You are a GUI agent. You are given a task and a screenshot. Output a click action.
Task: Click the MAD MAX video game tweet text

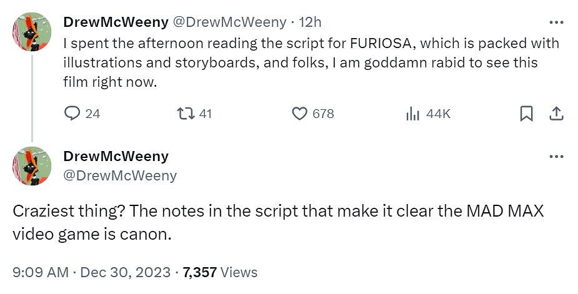[278, 222]
